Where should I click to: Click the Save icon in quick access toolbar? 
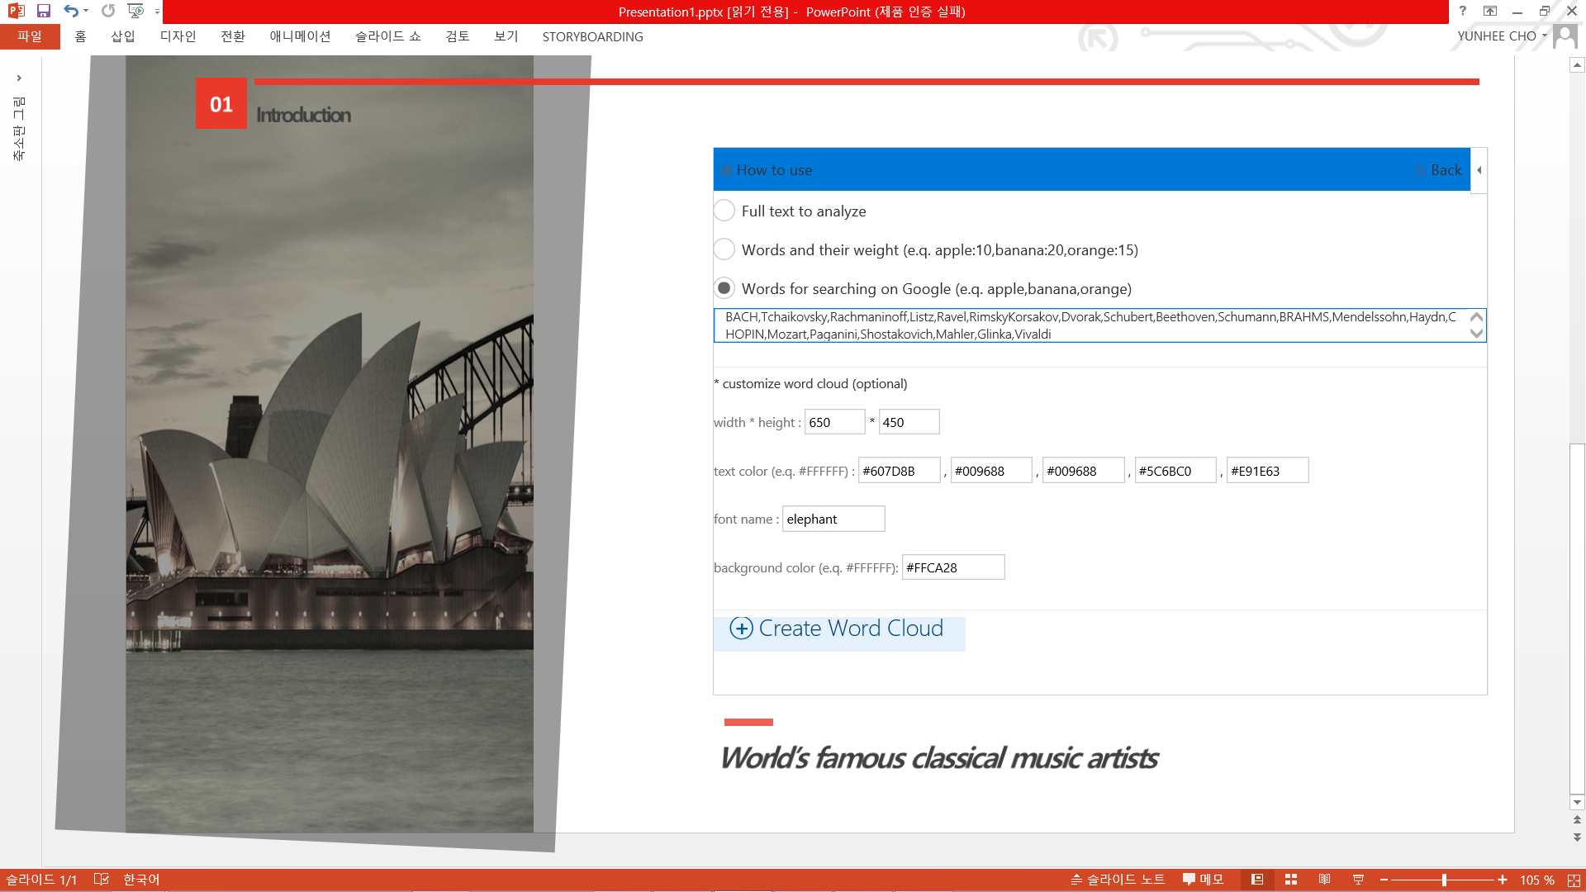pyautogui.click(x=44, y=12)
